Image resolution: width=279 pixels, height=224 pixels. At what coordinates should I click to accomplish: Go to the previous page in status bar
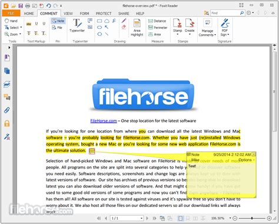pos(106,218)
